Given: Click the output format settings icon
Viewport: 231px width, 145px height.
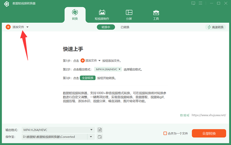Looking at the screenshot, I should click(x=100, y=130).
